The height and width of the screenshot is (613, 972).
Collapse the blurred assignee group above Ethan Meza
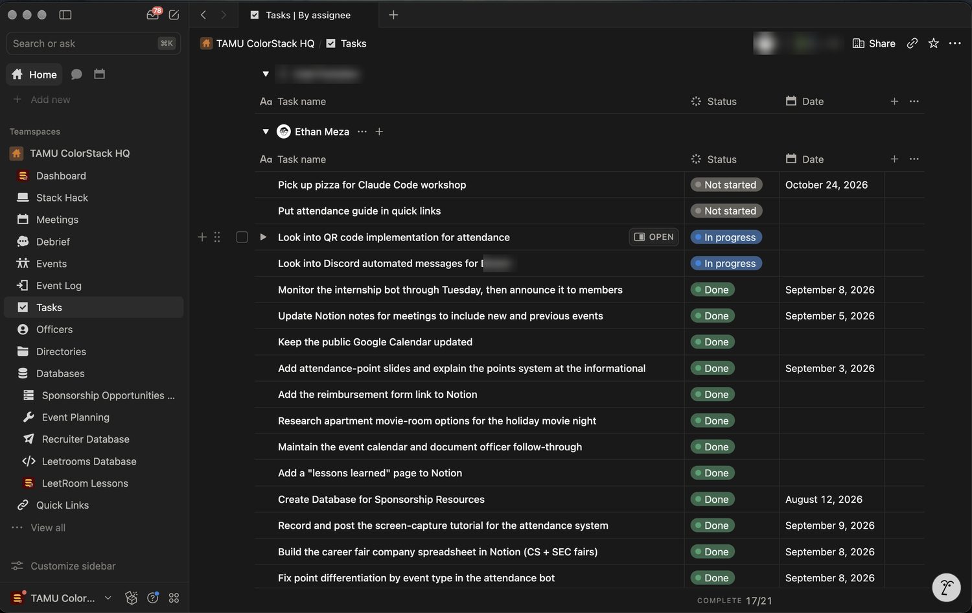(x=266, y=74)
